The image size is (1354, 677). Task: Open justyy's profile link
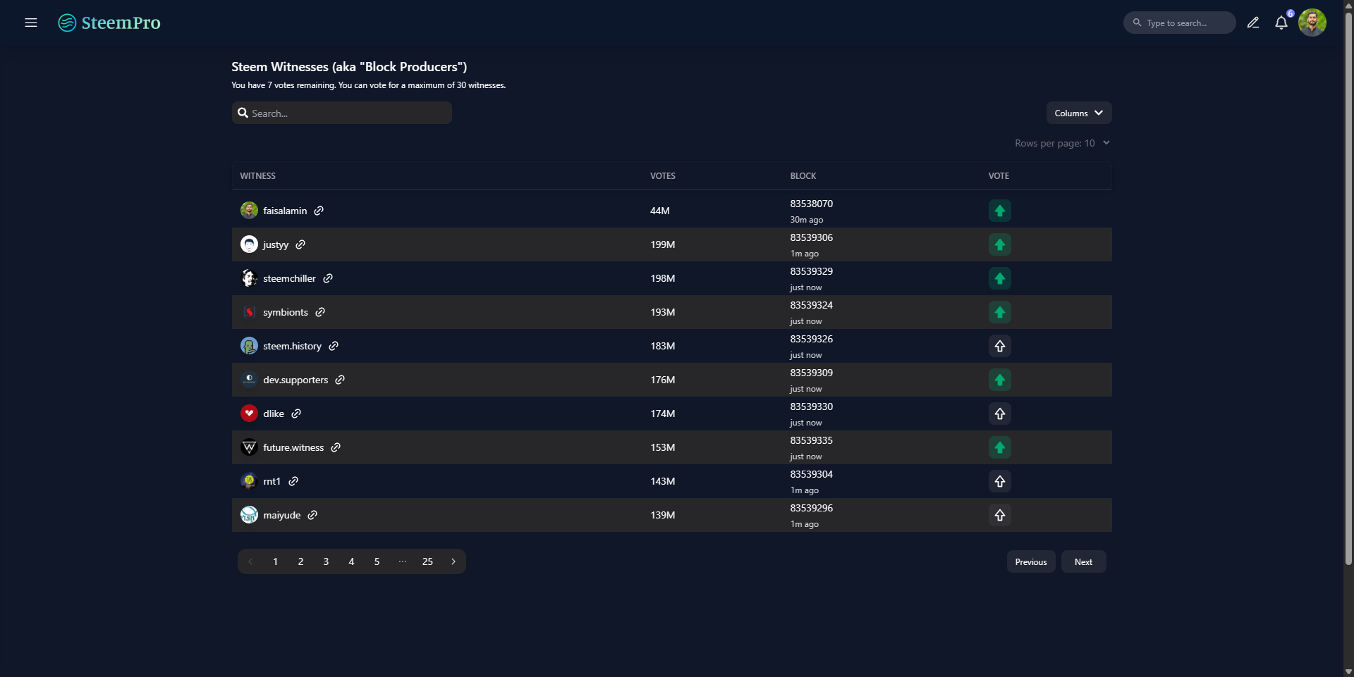(276, 244)
